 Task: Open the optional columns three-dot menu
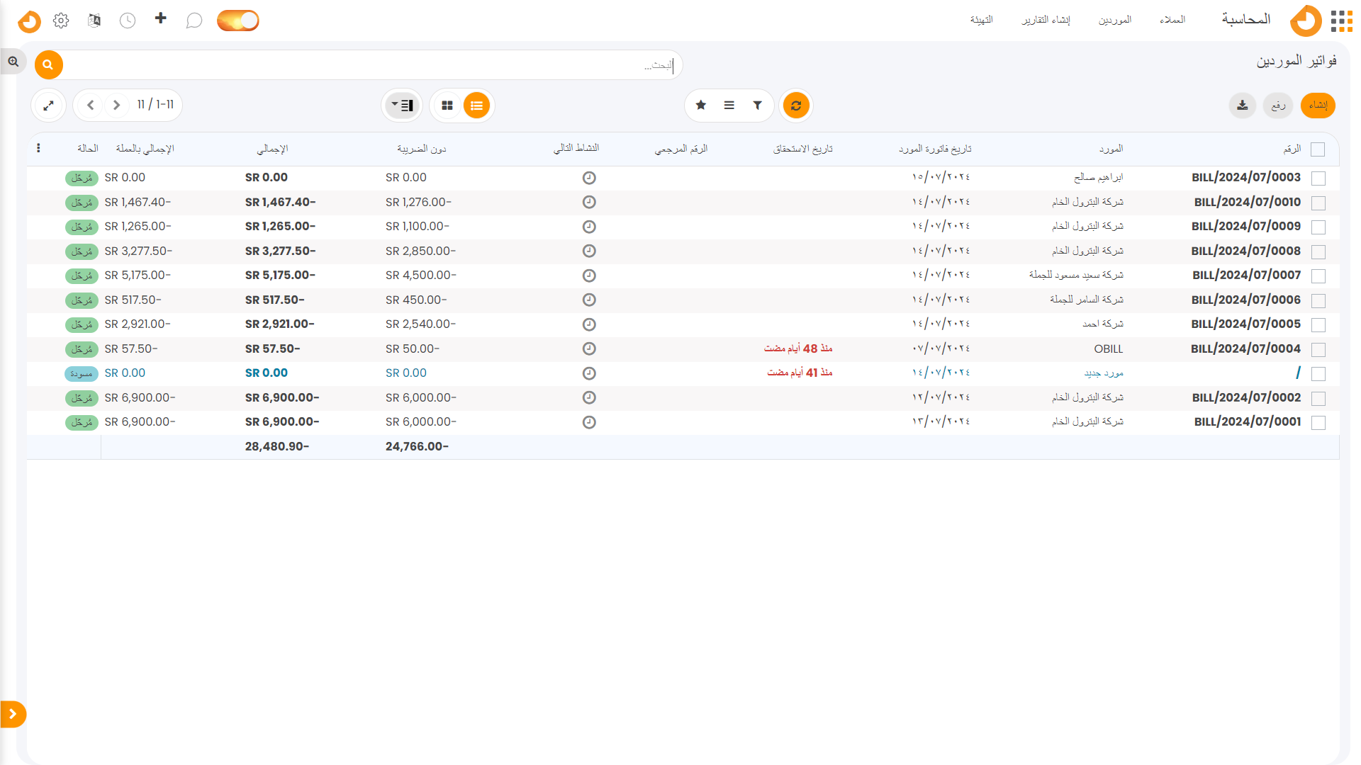pos(38,148)
